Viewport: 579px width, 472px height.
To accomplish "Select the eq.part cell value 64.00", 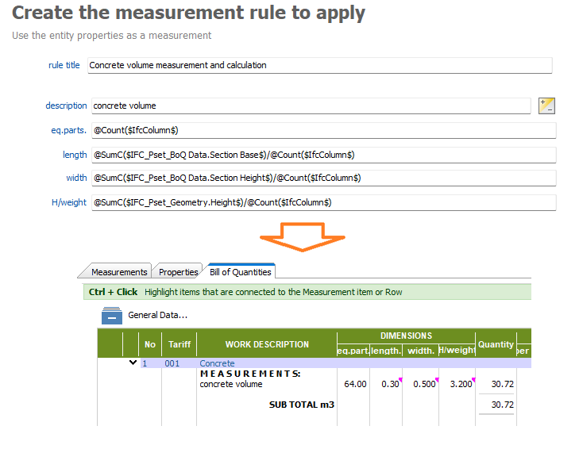I will 355,384.
